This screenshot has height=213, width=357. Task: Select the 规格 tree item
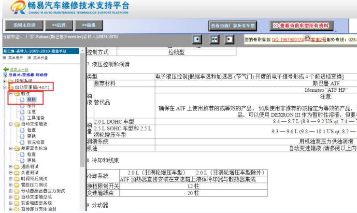[x=32, y=99]
